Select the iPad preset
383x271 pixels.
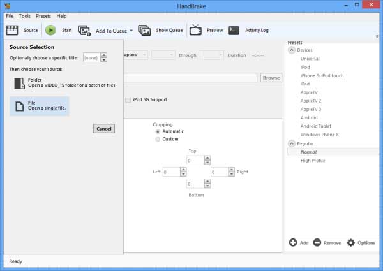coord(305,84)
